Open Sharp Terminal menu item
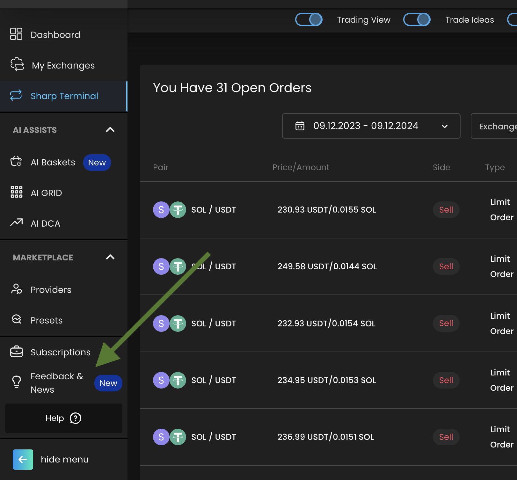 pos(64,96)
